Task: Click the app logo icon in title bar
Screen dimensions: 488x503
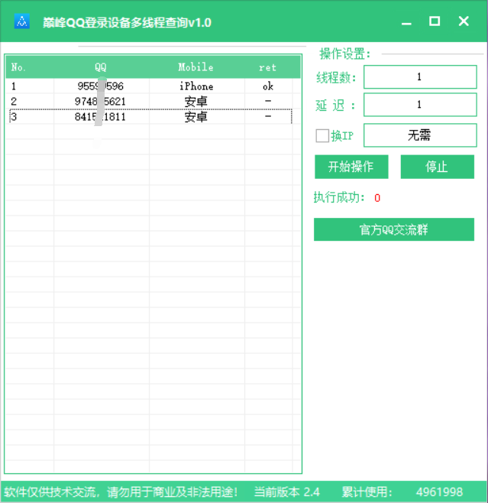Action: point(21,22)
